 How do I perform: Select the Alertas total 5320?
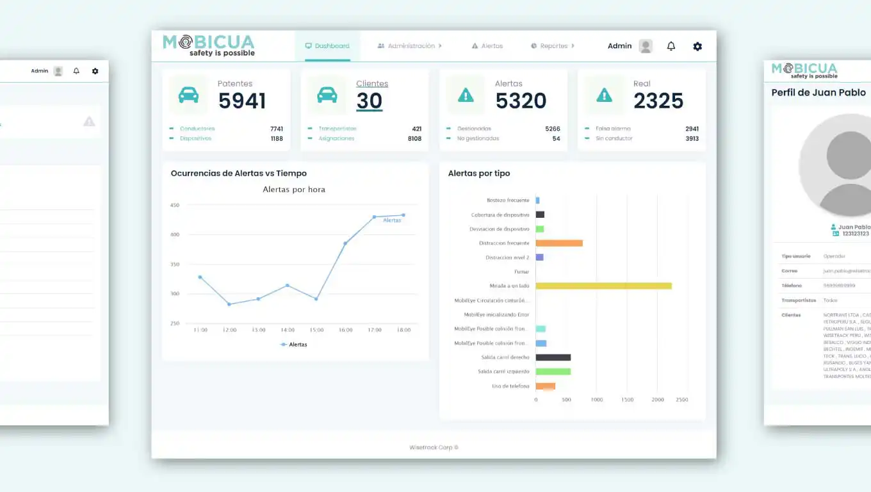coord(521,101)
